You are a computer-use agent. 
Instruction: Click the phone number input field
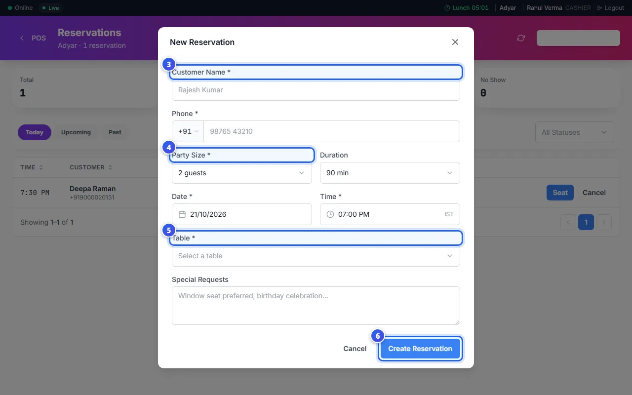[x=332, y=131]
